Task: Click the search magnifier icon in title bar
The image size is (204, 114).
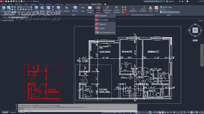Action: click(x=164, y=1)
